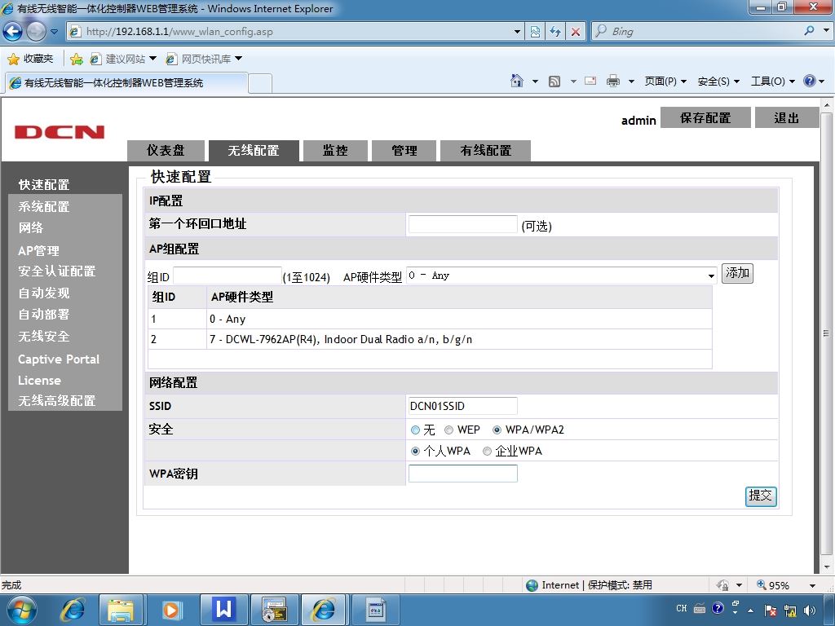Open the Windows Start orb
835x626 pixels.
tap(21, 610)
